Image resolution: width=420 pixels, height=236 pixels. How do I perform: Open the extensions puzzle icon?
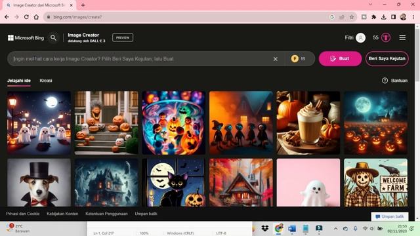(x=373, y=17)
